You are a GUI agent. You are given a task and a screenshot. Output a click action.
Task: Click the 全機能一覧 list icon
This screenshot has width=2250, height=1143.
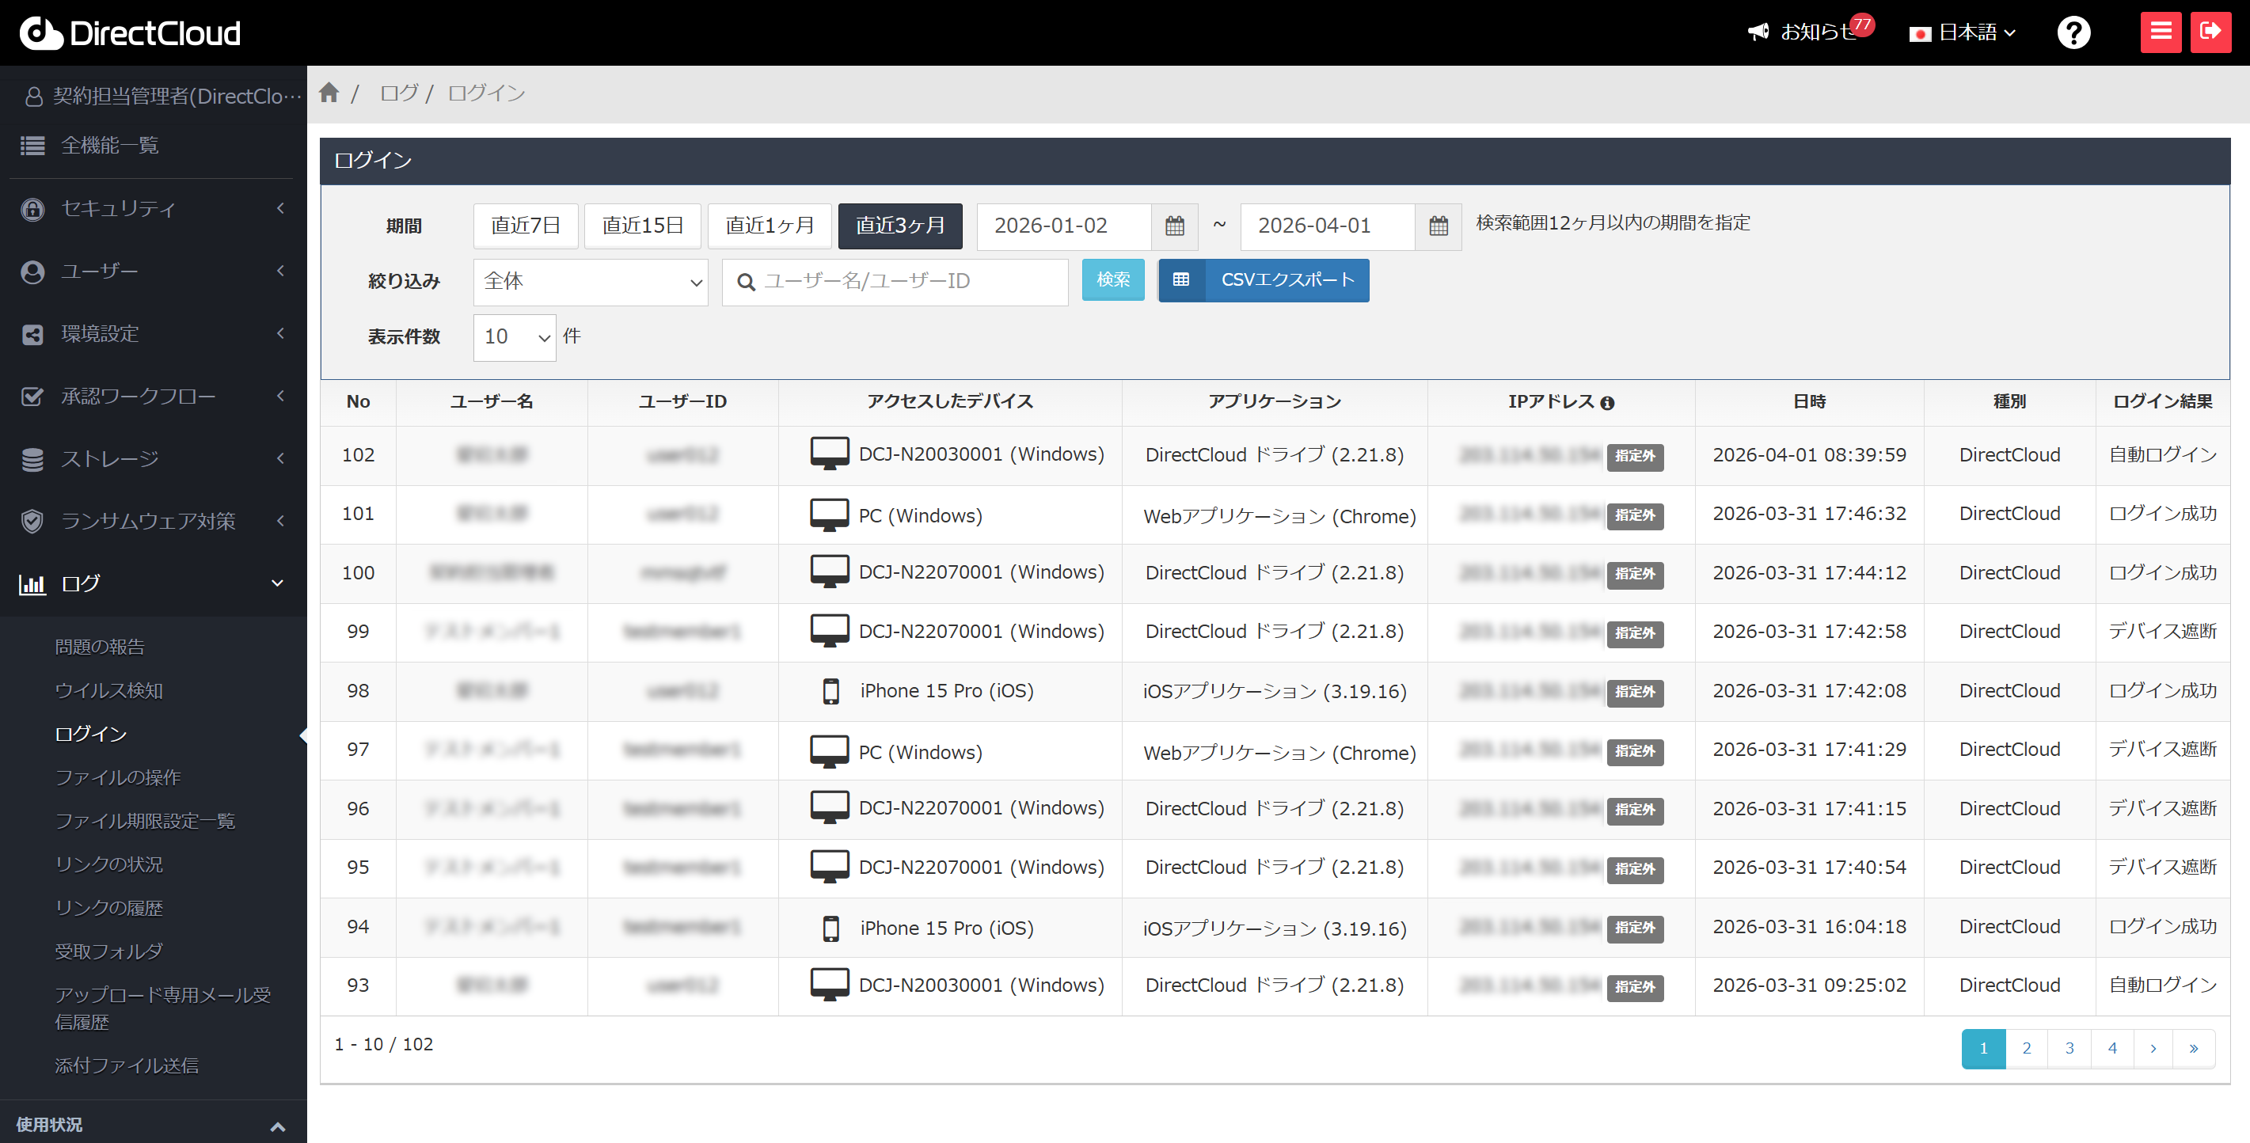[x=32, y=146]
